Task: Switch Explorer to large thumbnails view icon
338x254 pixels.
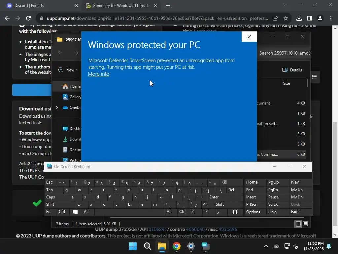Action: pos(305,224)
